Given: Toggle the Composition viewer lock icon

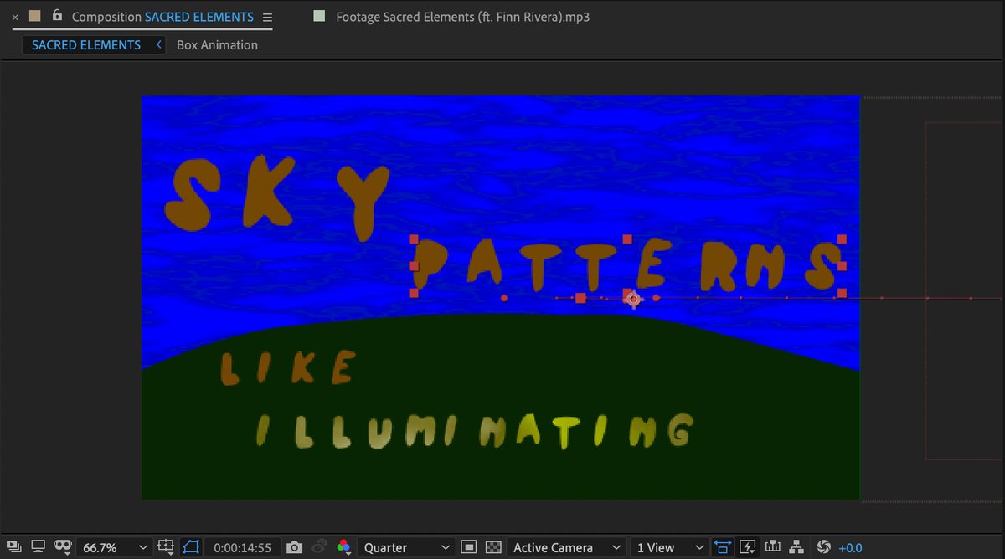Looking at the screenshot, I should point(56,16).
